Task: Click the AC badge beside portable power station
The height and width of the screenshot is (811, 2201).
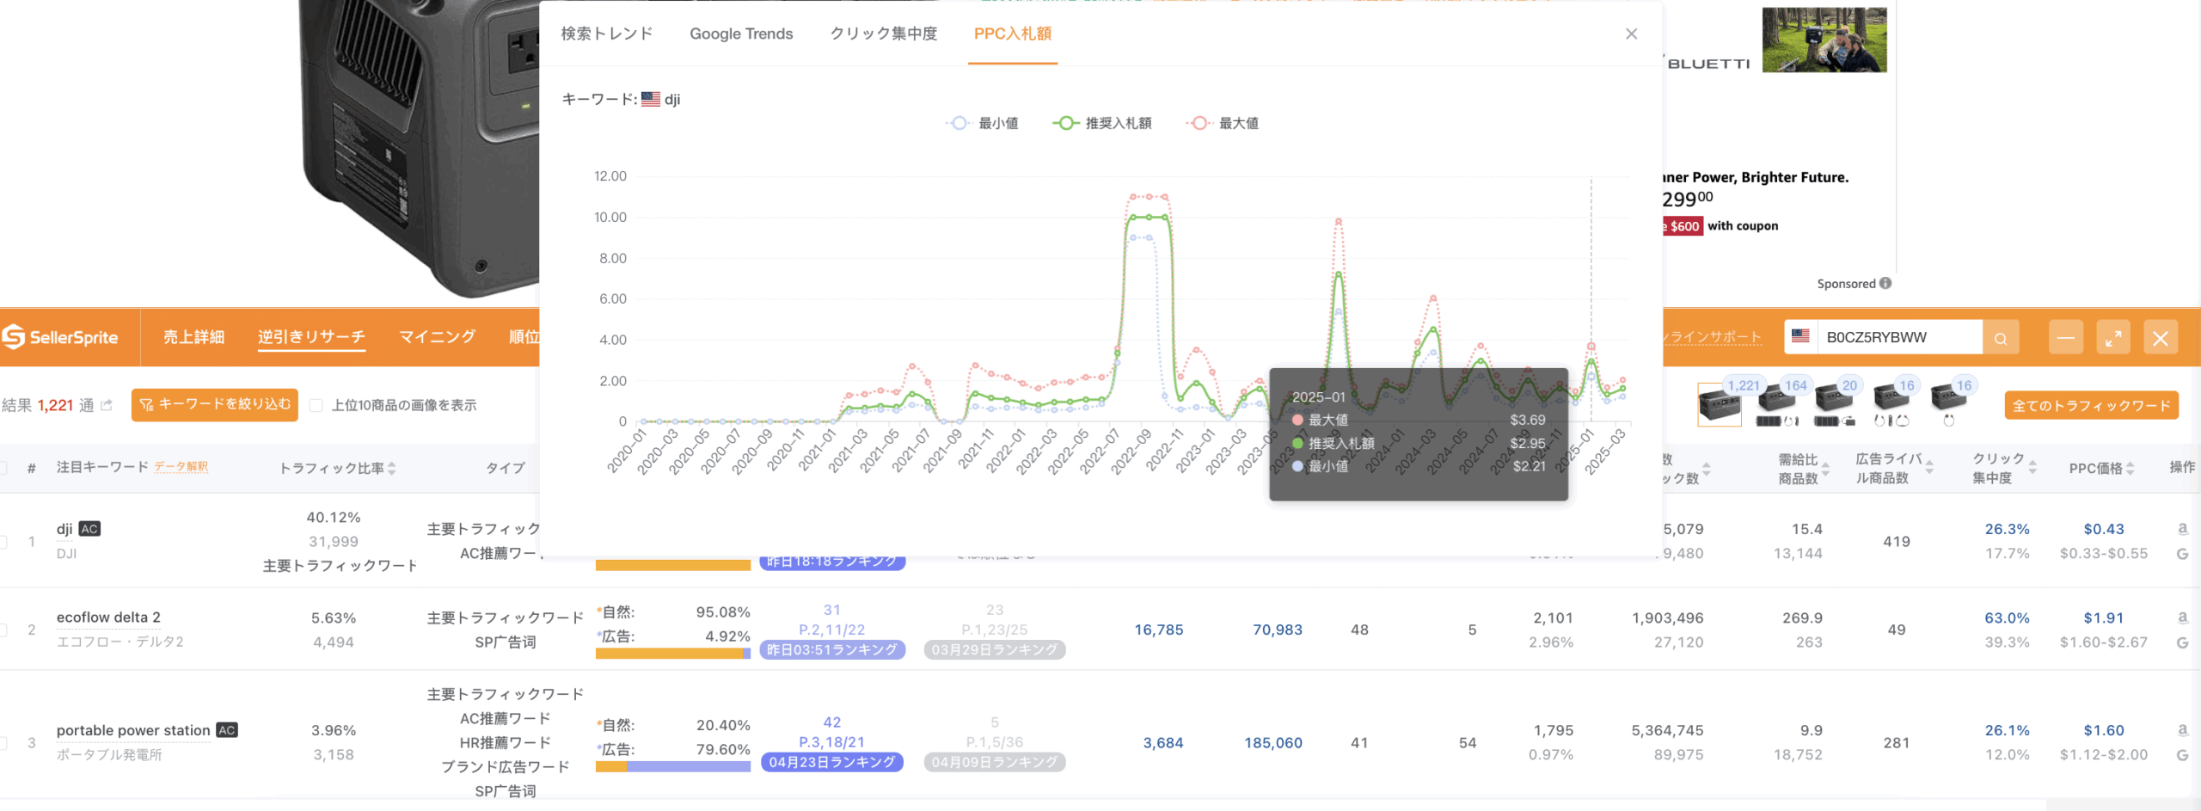Action: coord(227,730)
